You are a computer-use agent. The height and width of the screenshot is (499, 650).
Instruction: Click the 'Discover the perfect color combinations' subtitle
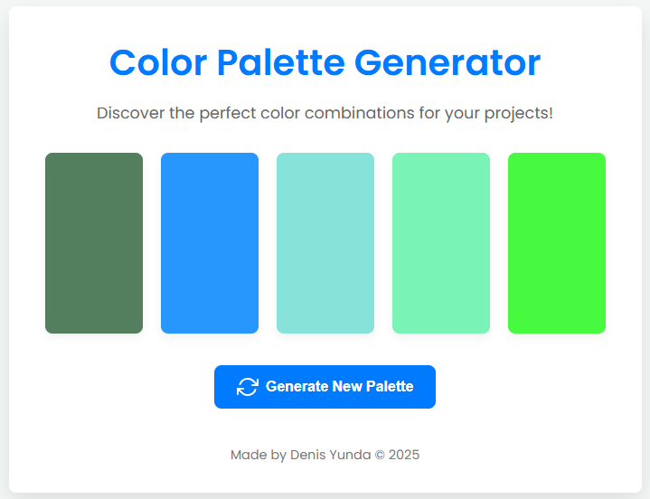click(325, 113)
